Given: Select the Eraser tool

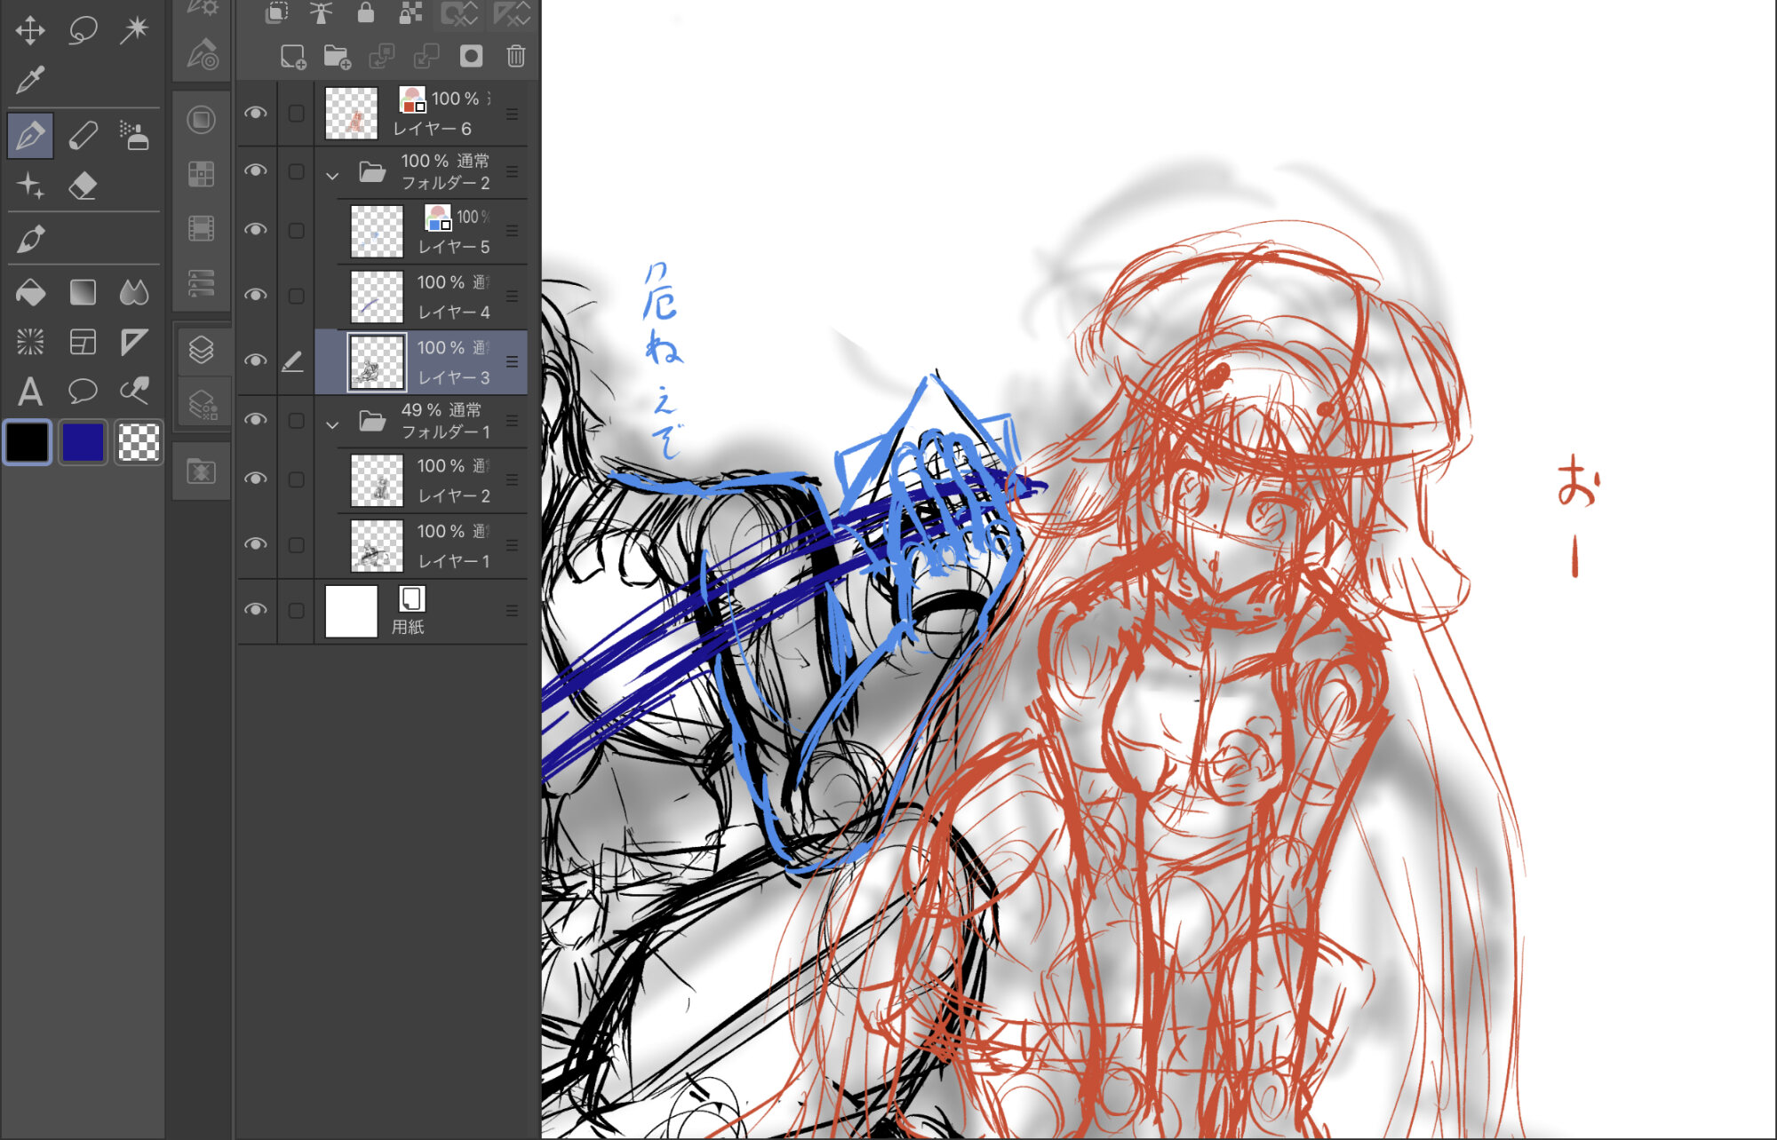Looking at the screenshot, I should 83,186.
